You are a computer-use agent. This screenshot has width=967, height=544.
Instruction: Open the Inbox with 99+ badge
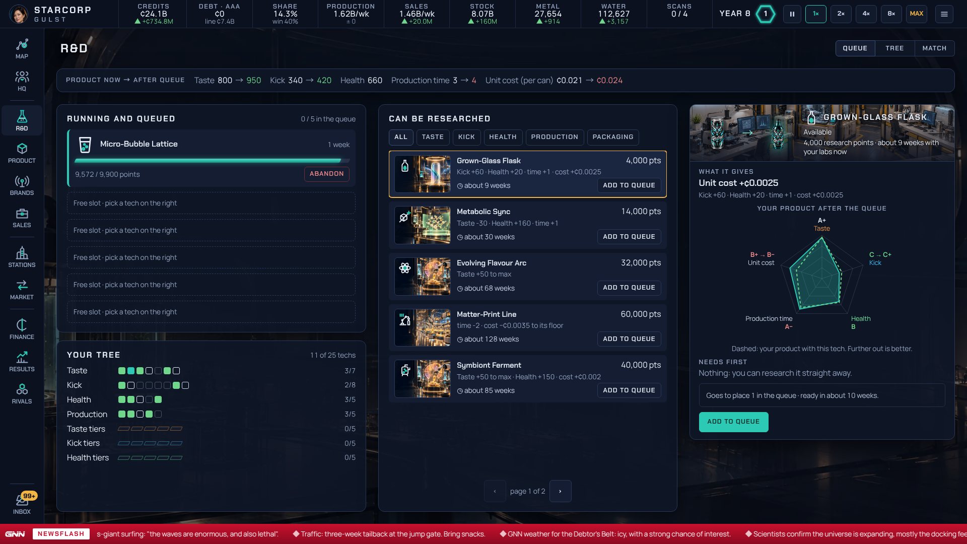coord(22,504)
